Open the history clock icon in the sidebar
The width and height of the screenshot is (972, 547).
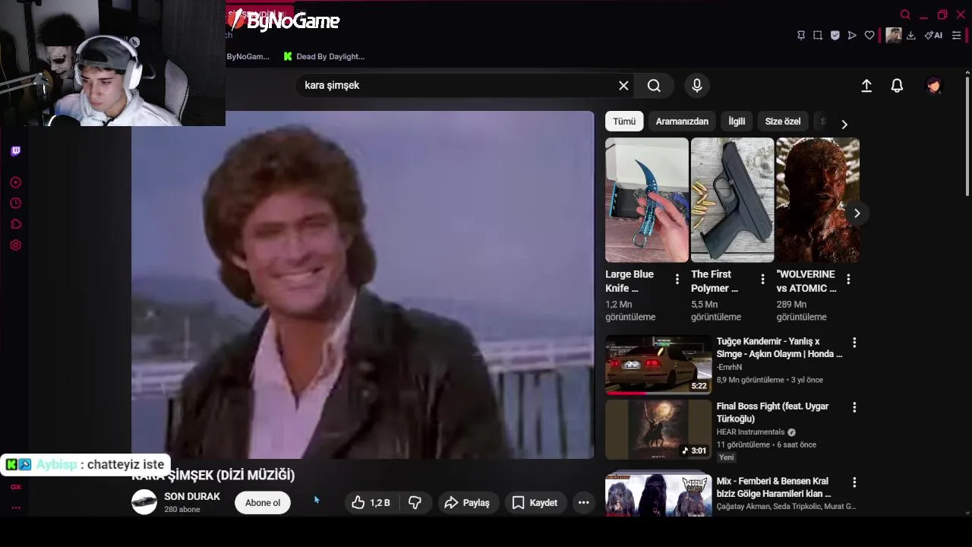(x=15, y=203)
